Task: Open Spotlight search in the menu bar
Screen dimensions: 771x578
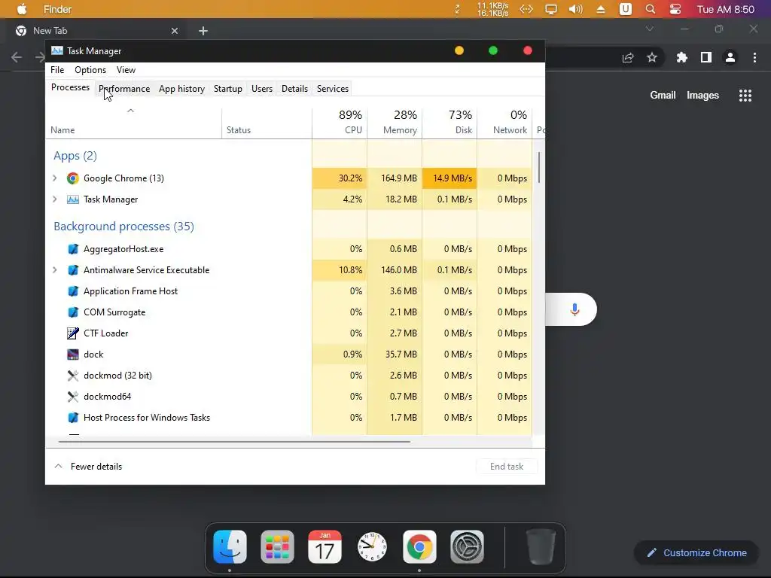Action: [x=650, y=9]
